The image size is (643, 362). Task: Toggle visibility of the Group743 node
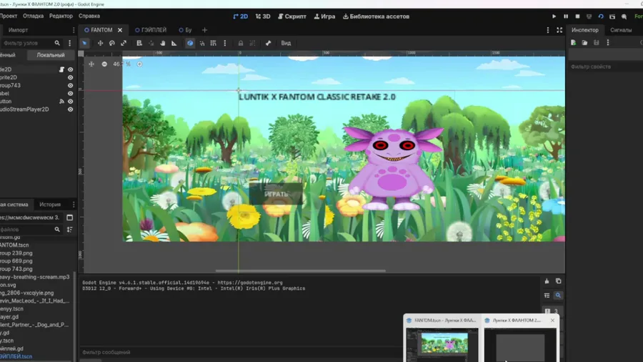[71, 86]
